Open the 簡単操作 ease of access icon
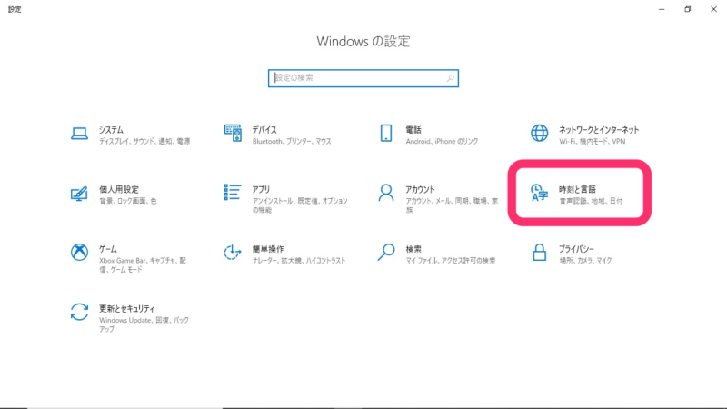The height and width of the screenshot is (409, 727). coord(233,253)
